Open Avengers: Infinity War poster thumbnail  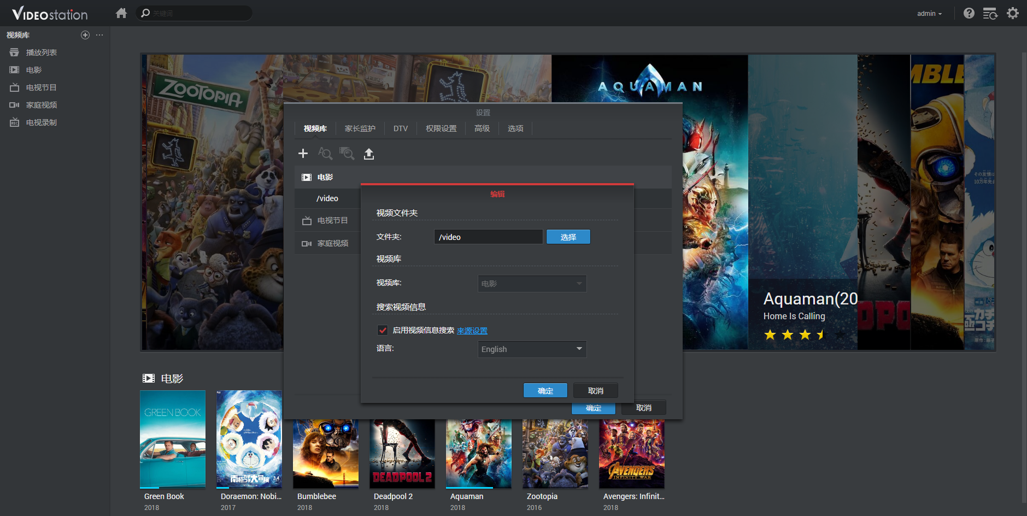coord(632,454)
